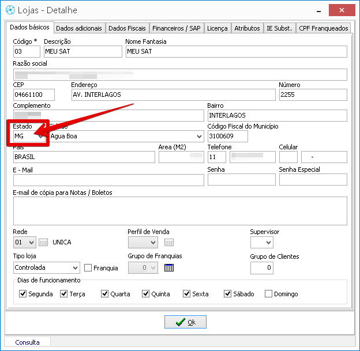
Task: Click the Senha Especial field
Action: 313,179
